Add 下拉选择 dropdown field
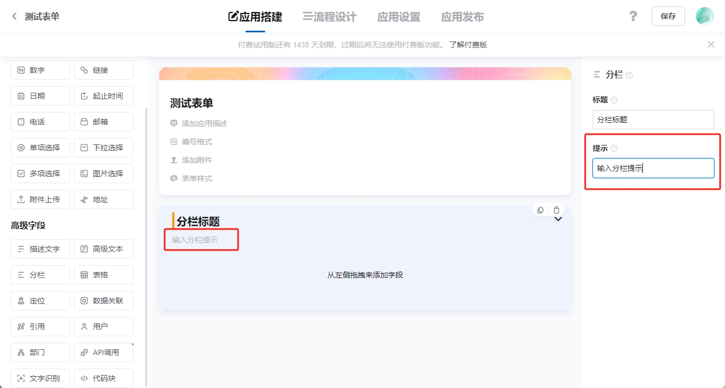Screen dimensions: 725x388 point(104,148)
